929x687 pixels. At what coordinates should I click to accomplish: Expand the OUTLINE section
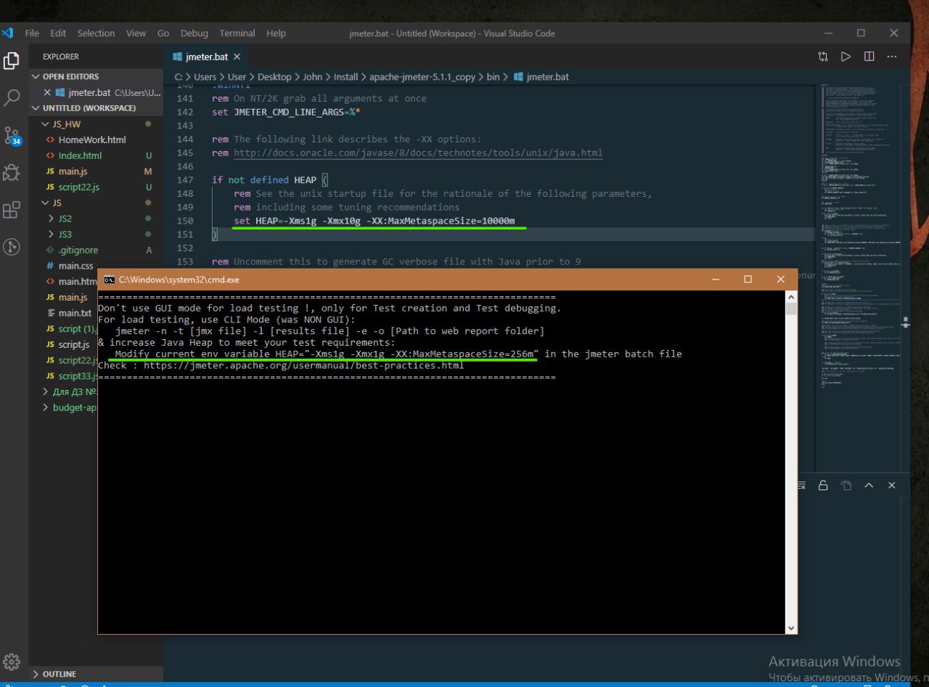tap(96, 674)
